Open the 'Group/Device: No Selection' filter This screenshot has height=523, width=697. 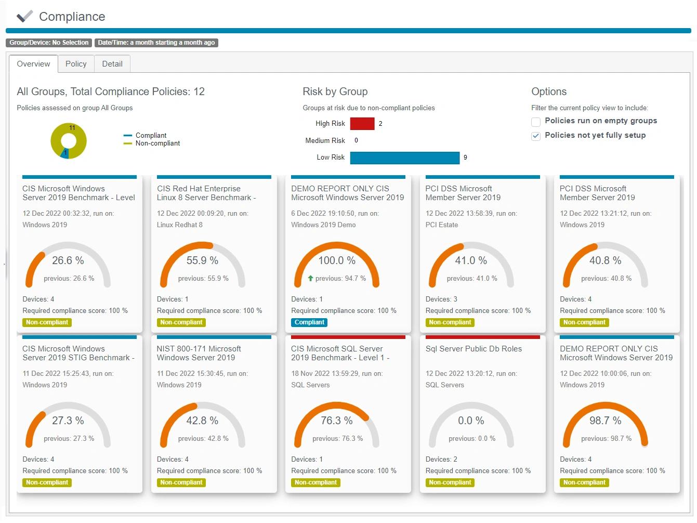49,43
